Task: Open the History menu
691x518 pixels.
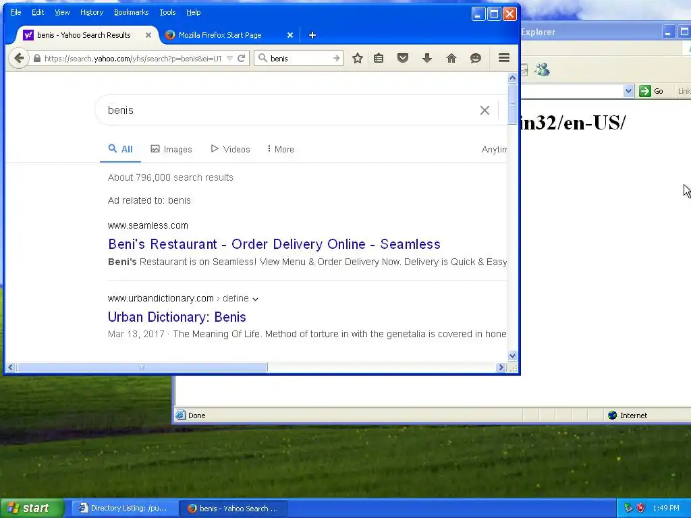Action: 92,12
